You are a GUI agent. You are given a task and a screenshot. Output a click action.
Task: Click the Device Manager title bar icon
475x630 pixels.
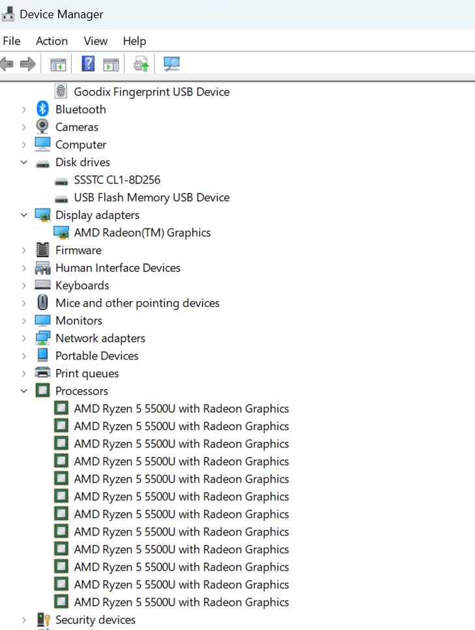[8, 14]
